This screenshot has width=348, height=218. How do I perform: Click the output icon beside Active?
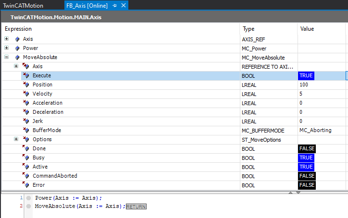26,166
